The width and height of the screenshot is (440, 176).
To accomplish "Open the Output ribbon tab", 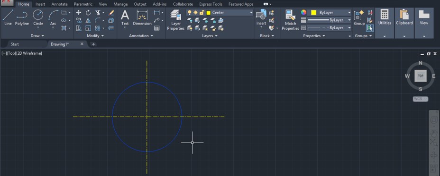I will (x=140, y=4).
